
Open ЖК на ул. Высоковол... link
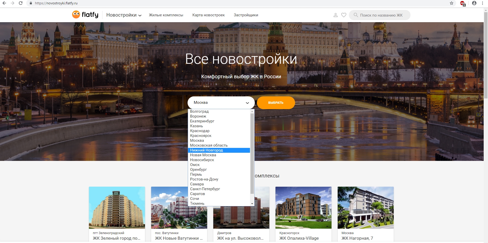(240, 238)
